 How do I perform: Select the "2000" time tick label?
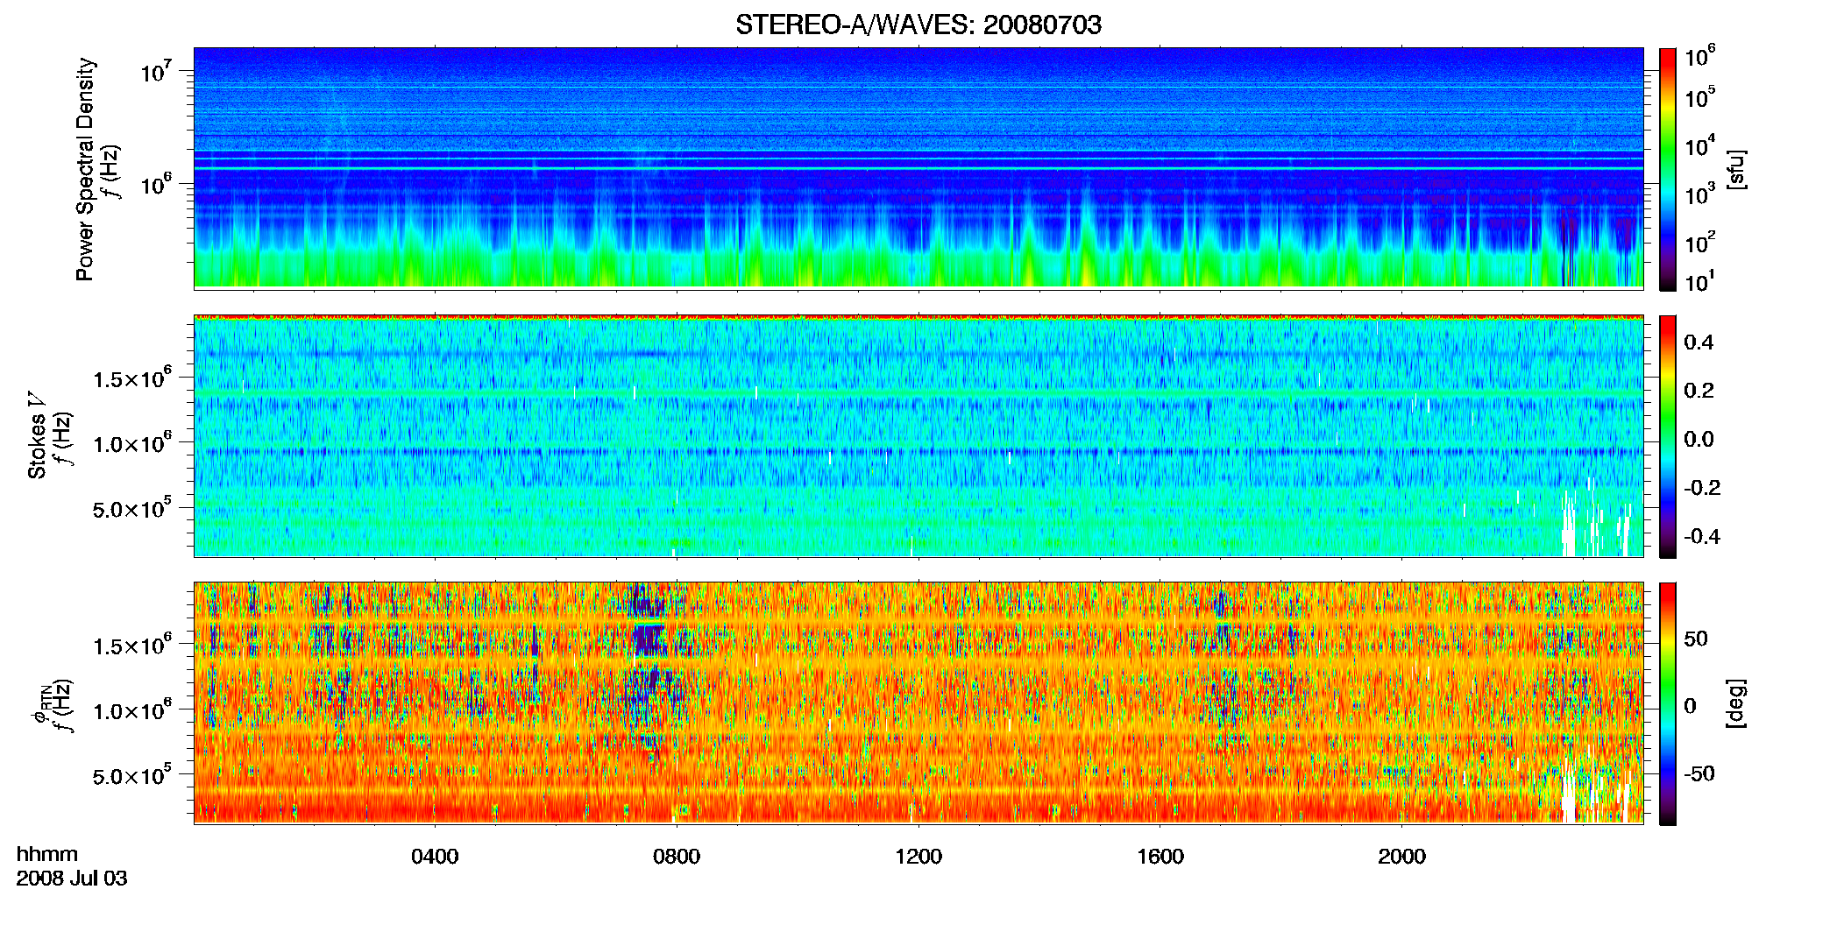(x=1401, y=856)
